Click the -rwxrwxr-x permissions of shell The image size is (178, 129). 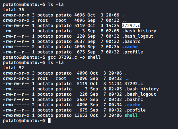[x=16, y=115]
